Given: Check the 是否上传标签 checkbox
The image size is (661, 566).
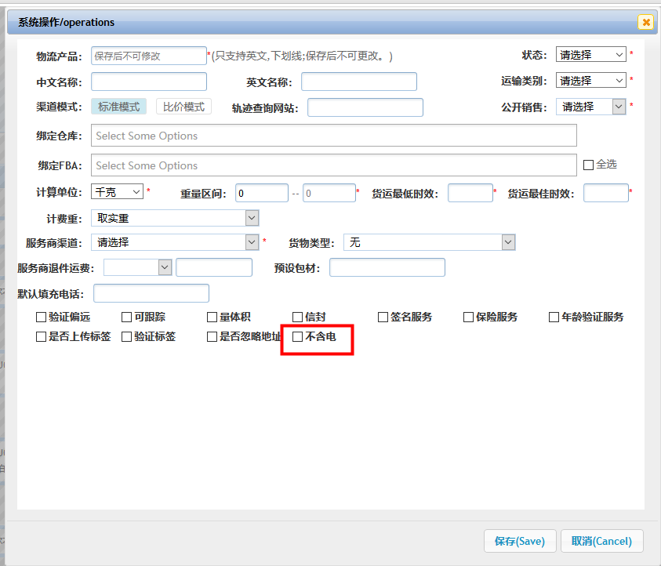Looking at the screenshot, I should coord(42,337).
